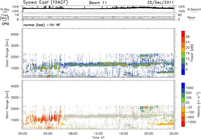Click the "4000" tick of the power panel
201x139 pixels.
tap(15, 34)
